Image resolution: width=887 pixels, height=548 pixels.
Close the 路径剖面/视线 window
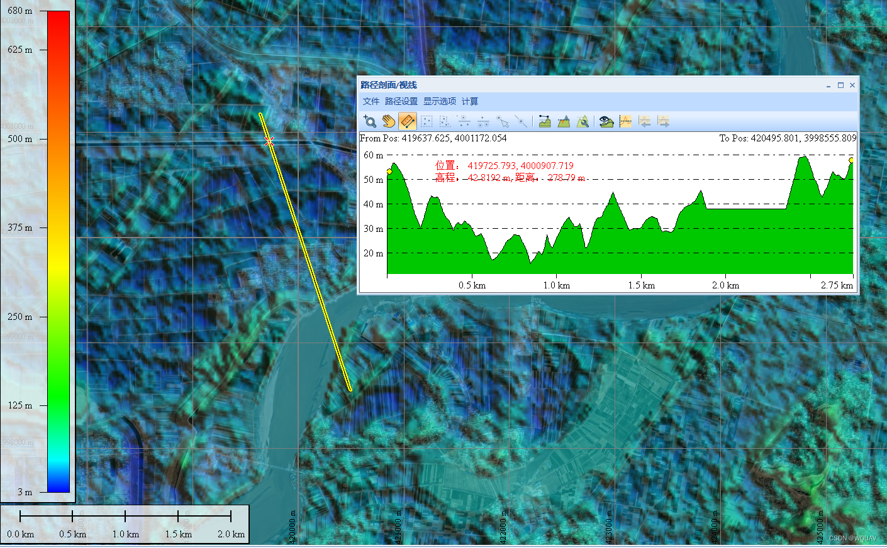click(852, 85)
